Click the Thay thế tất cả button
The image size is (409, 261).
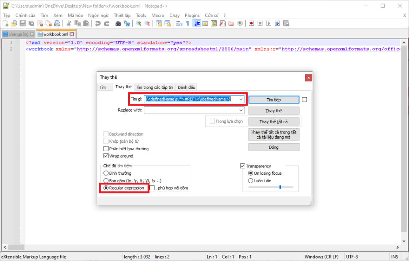[274, 121]
